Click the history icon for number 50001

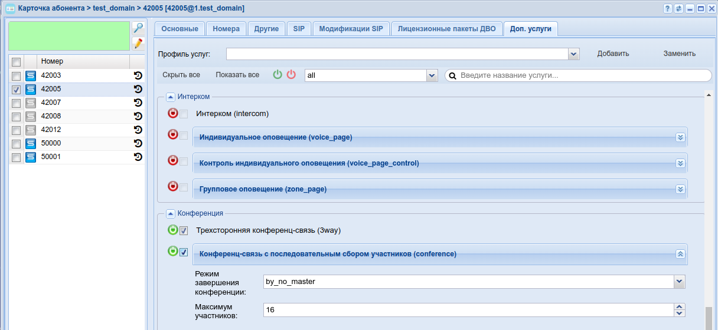pyautogui.click(x=138, y=157)
